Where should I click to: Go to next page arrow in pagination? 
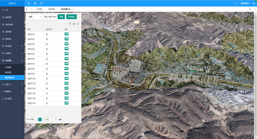pos(44,120)
